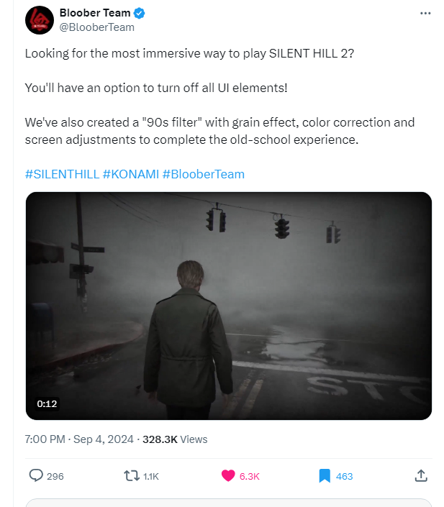Image resolution: width=444 pixels, height=507 pixels.
Task: Unlike the post via heart icon
Action: (228, 475)
